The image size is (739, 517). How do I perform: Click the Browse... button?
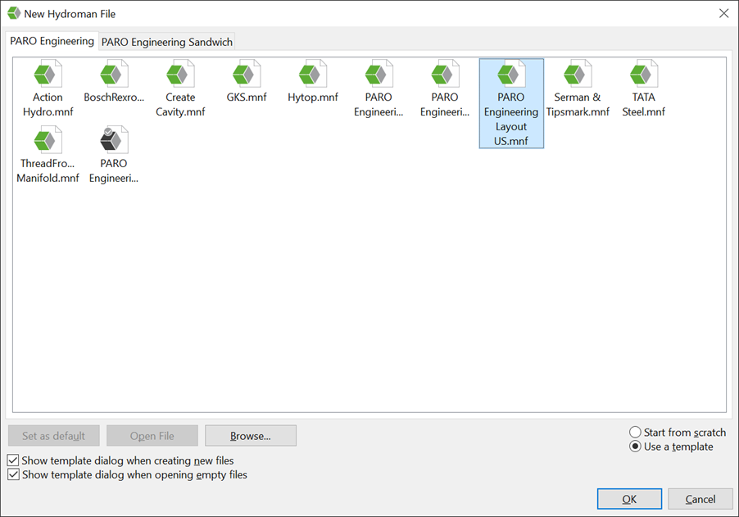[x=251, y=435]
